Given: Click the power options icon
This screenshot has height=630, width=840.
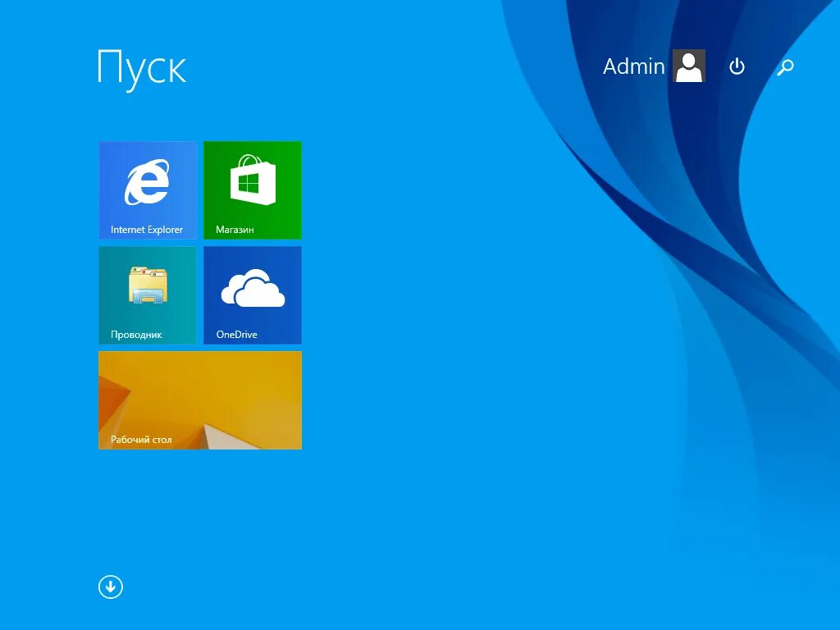Looking at the screenshot, I should tap(737, 66).
